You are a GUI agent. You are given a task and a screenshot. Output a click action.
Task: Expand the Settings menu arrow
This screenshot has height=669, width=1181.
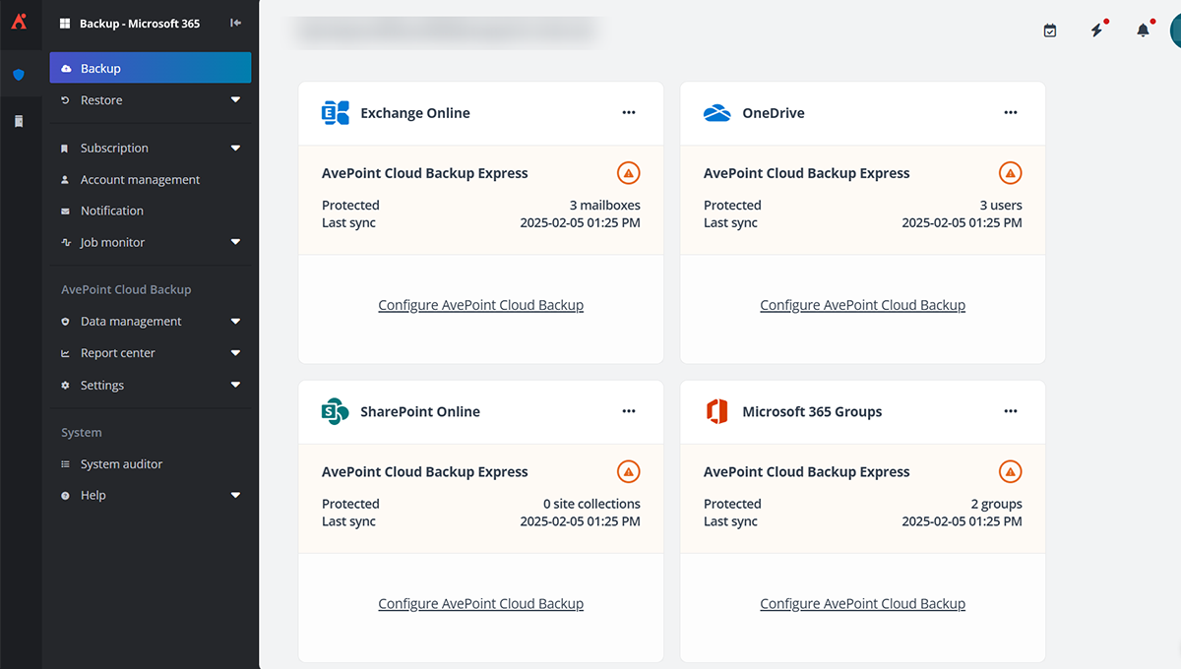click(x=235, y=386)
